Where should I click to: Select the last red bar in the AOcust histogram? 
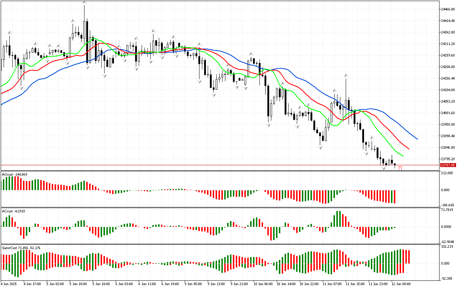click(394, 197)
